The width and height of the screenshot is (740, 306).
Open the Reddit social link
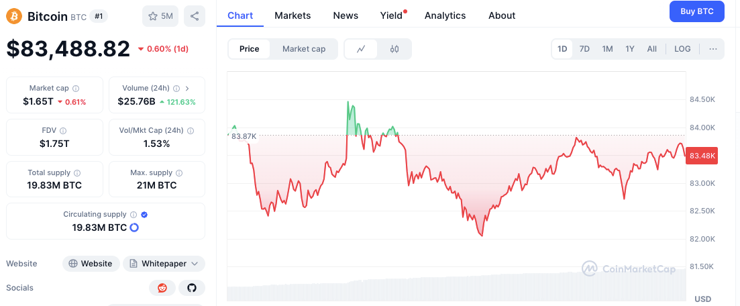[x=162, y=288]
